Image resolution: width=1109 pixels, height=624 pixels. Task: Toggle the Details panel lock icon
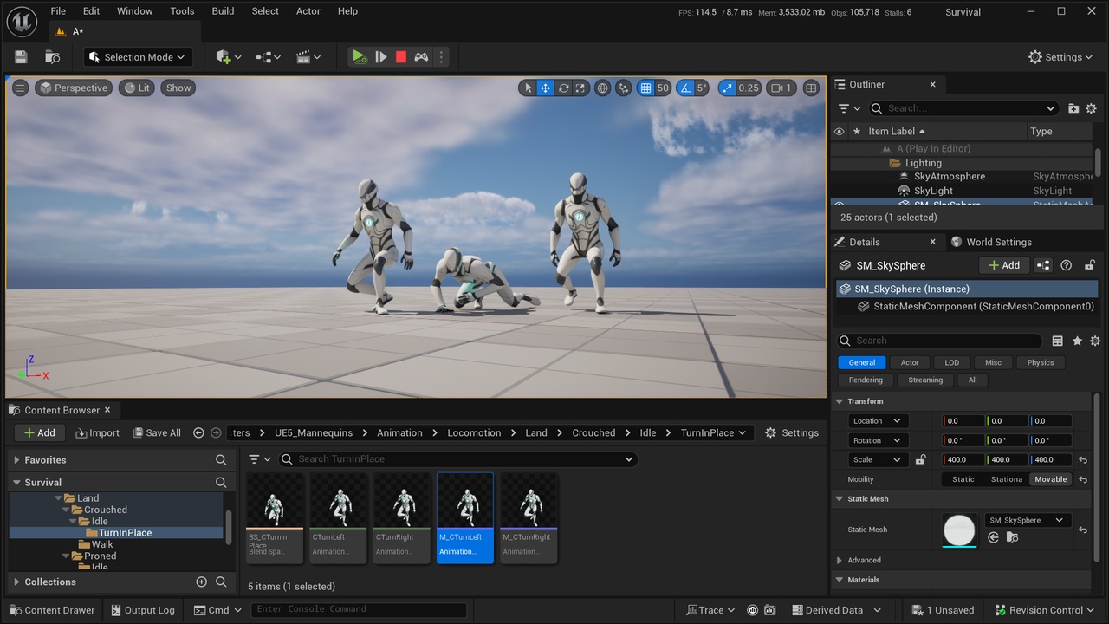click(x=1090, y=265)
